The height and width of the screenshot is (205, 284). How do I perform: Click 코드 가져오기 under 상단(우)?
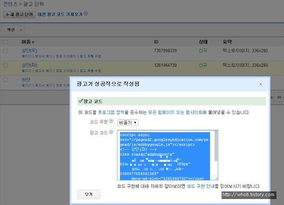[66, 56]
